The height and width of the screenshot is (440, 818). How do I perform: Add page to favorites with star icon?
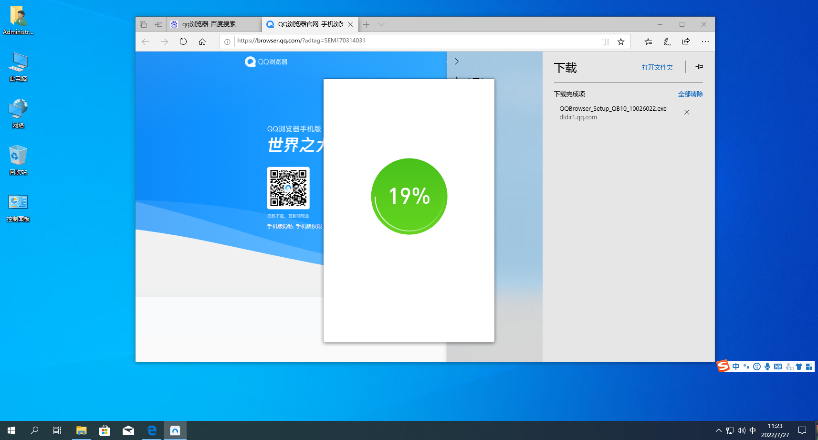click(x=621, y=42)
